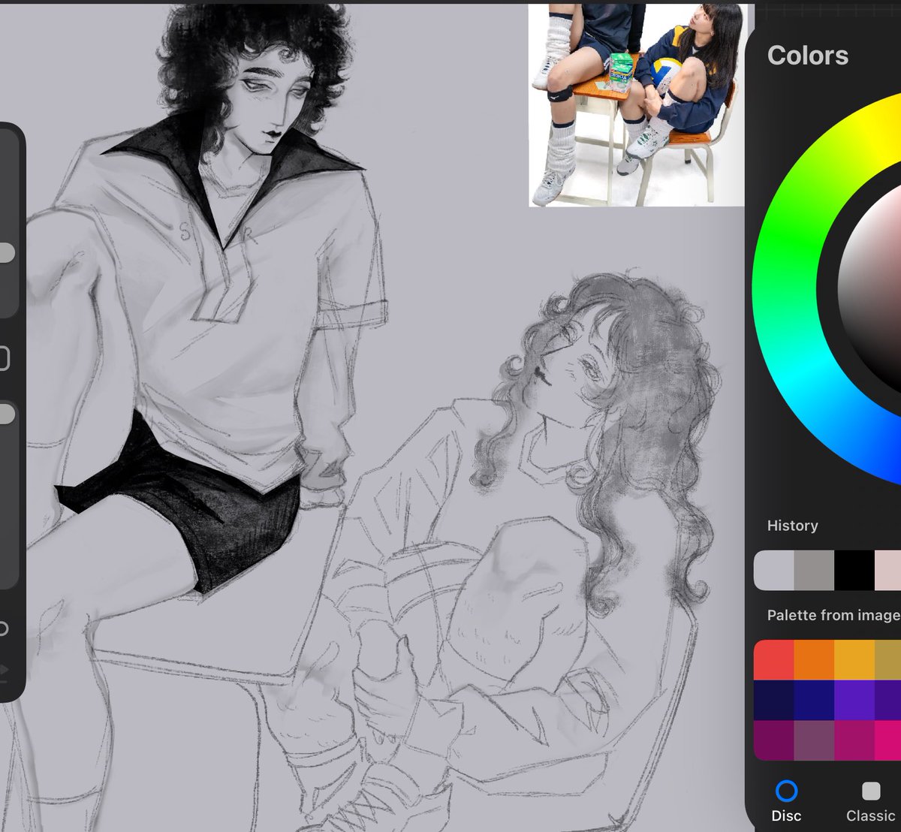Select the violet purple palette swatch

[854, 701]
